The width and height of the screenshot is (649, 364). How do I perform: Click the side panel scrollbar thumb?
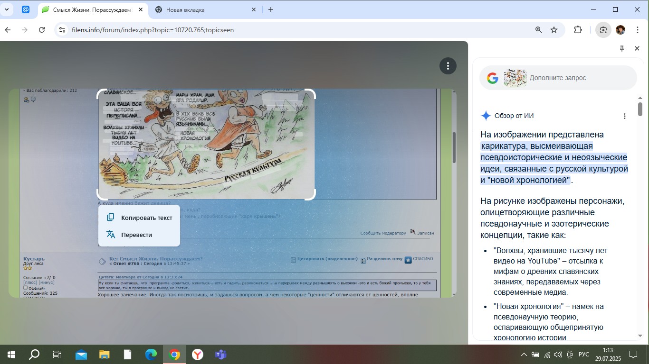click(640, 109)
